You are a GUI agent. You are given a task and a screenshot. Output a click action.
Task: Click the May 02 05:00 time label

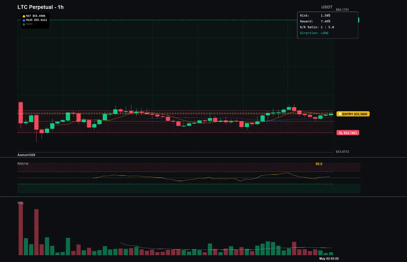pos(329,259)
